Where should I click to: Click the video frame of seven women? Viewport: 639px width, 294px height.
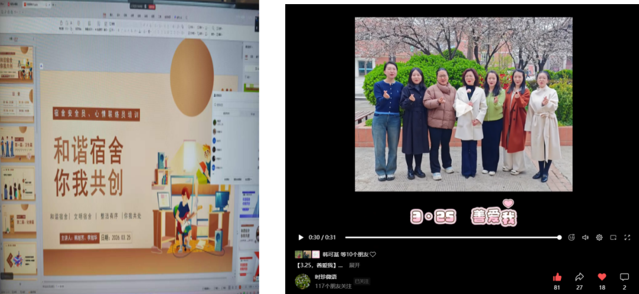coord(464,104)
